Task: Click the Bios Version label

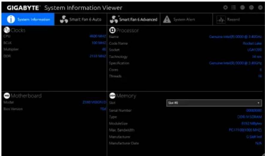Action: [x=13, y=109]
